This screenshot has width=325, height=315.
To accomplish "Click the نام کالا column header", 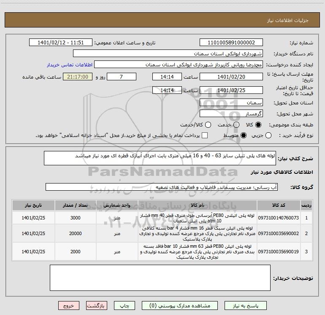I will [198, 205].
